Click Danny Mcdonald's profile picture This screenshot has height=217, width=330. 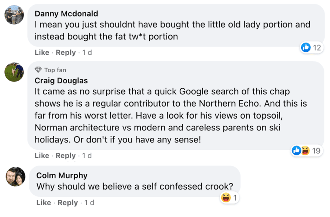pos(14,15)
